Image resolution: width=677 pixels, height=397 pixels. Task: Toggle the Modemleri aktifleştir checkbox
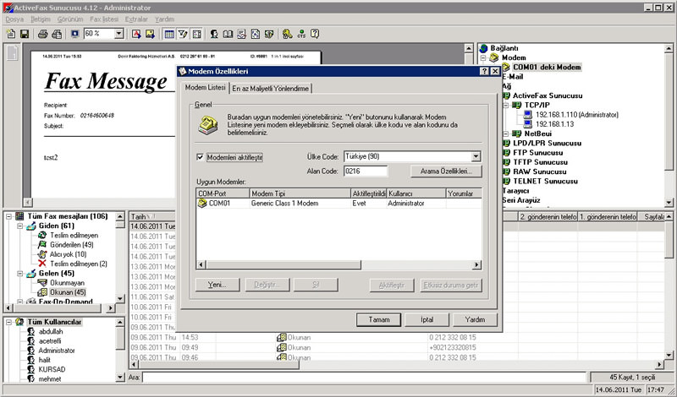tap(200, 157)
